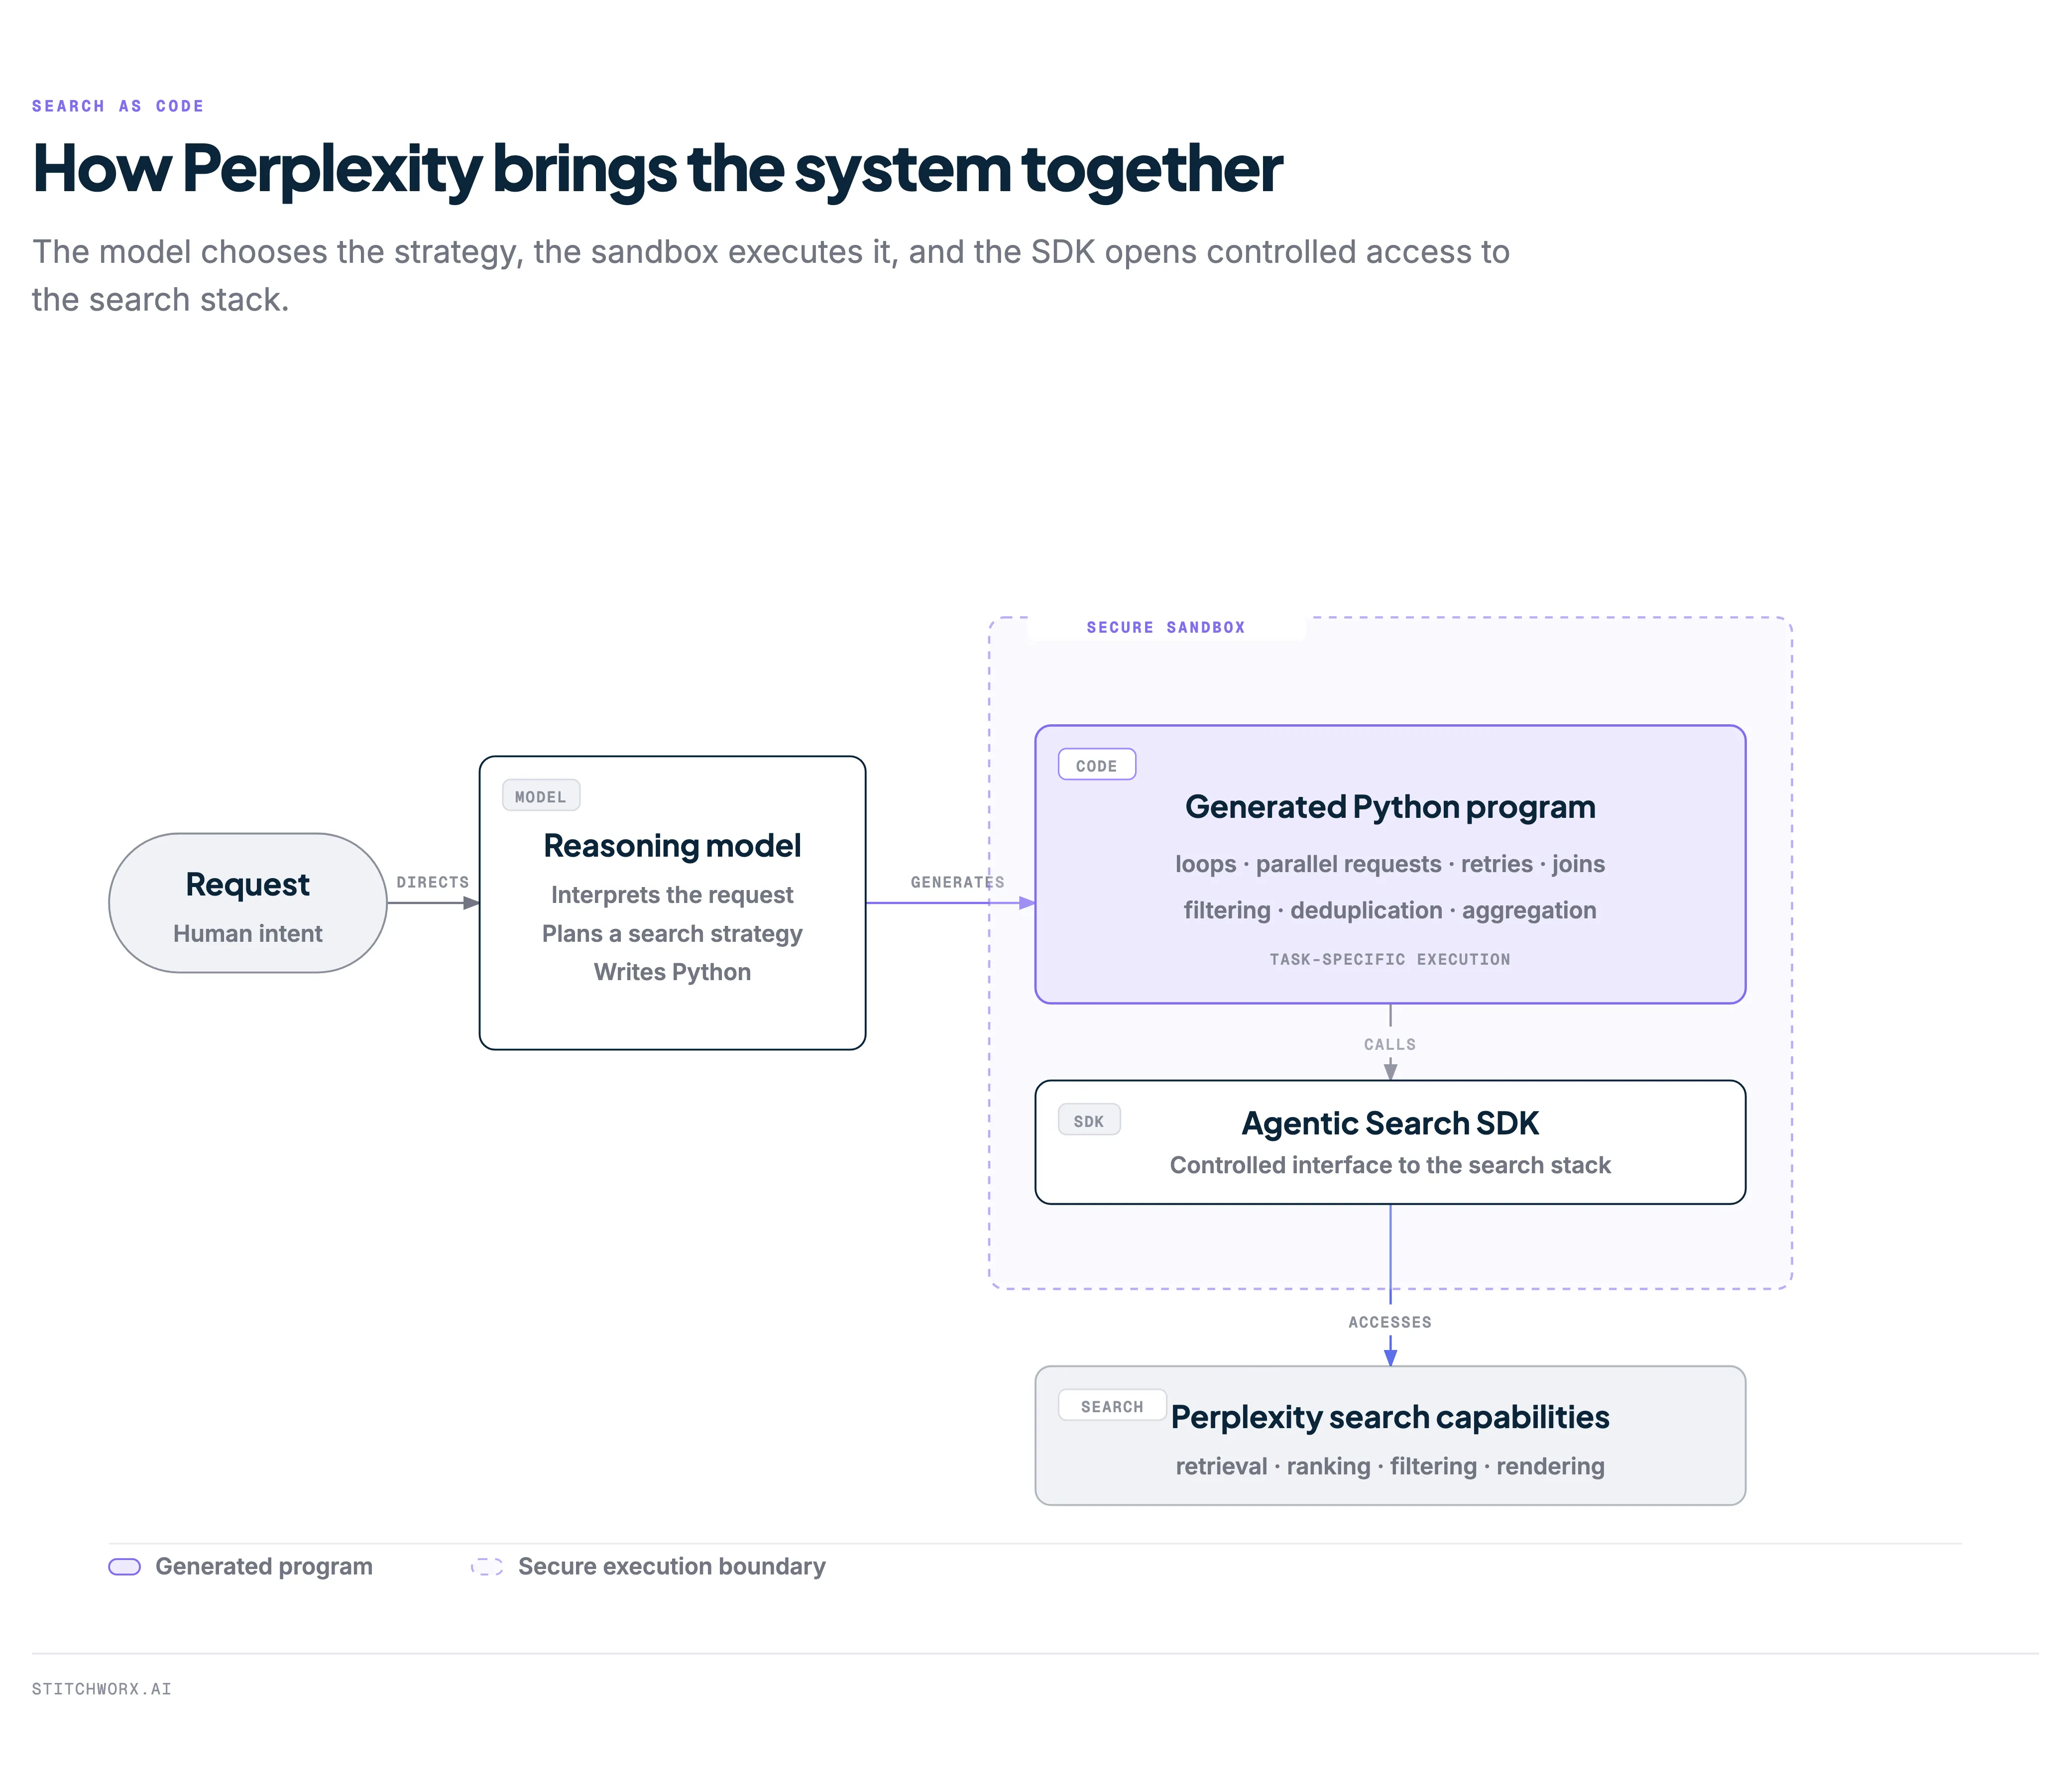Image resolution: width=2071 pixels, height=1792 pixels.
Task: Click the SECURE SANDBOX label tab
Action: click(1166, 627)
